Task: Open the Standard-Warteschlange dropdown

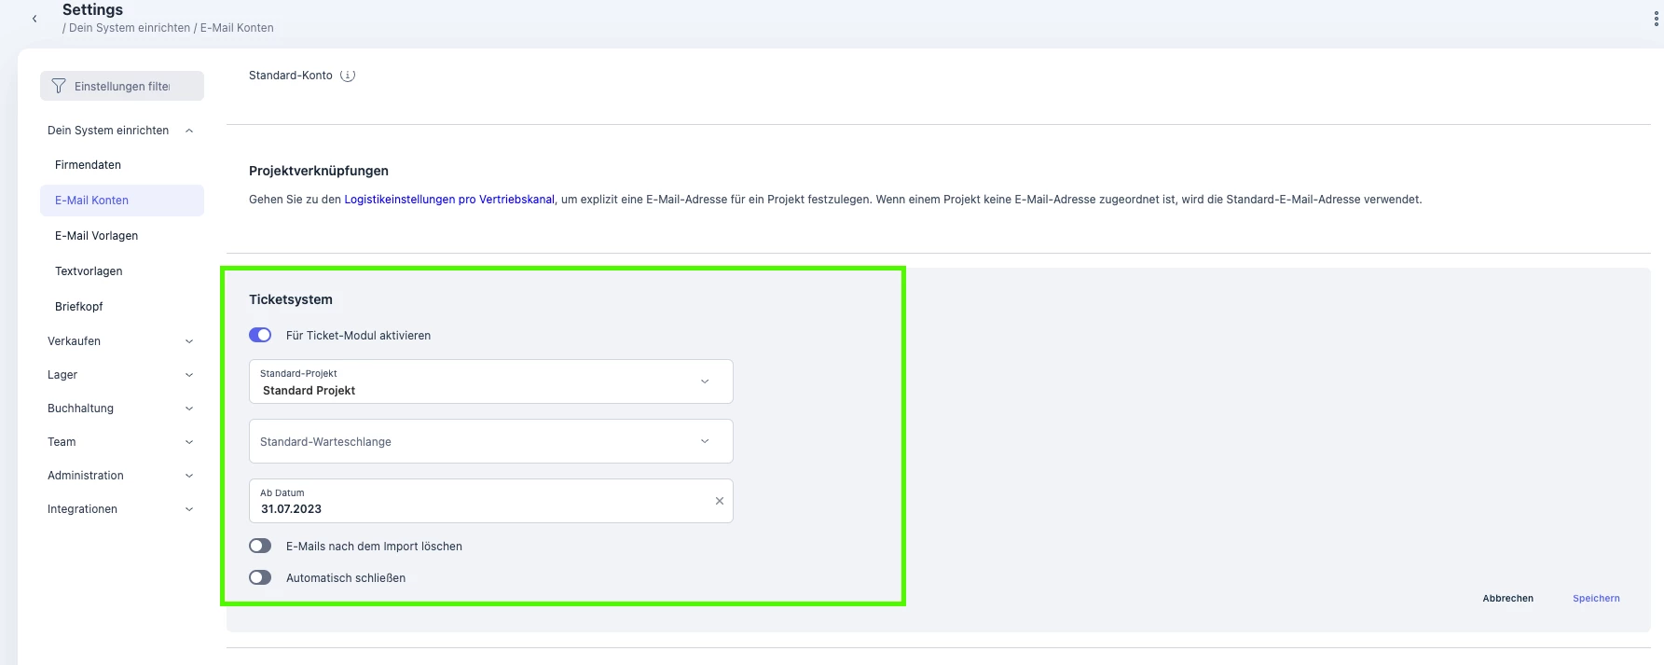Action: (x=491, y=441)
